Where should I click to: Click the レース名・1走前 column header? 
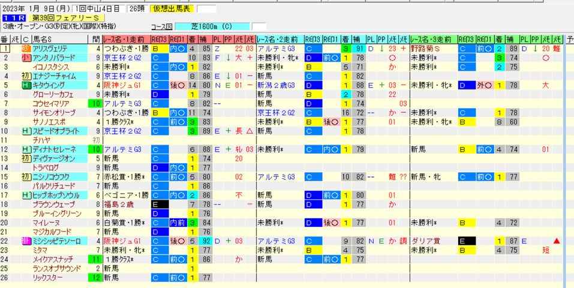click(127, 39)
